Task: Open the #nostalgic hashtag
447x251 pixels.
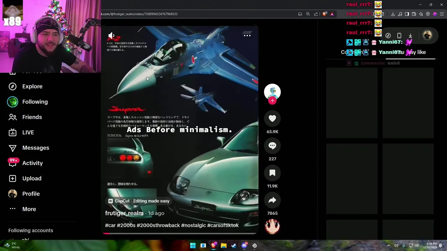Action: [x=193, y=225]
